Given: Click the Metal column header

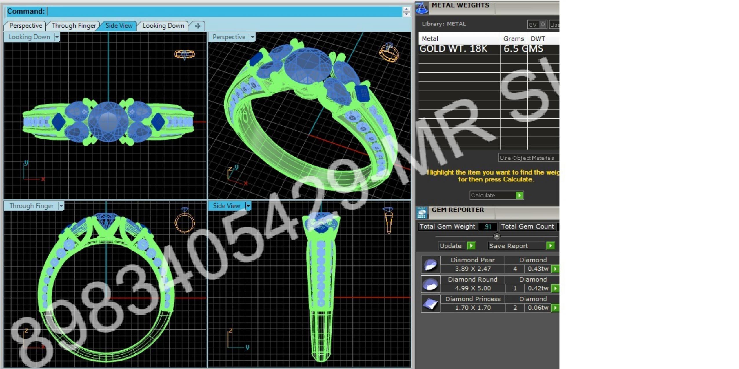Looking at the screenshot, I should 459,39.
